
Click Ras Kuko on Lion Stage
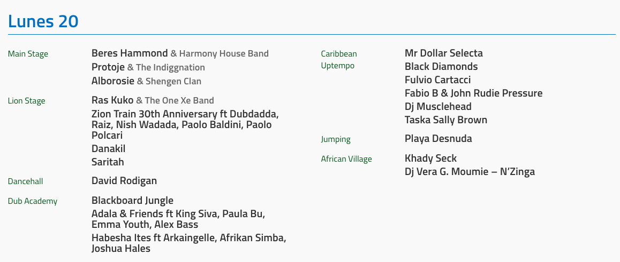coord(112,100)
